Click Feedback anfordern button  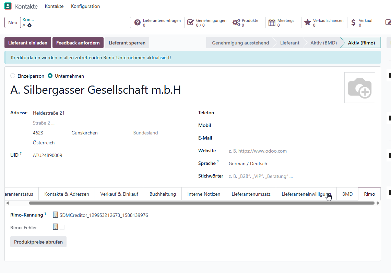[78, 43]
